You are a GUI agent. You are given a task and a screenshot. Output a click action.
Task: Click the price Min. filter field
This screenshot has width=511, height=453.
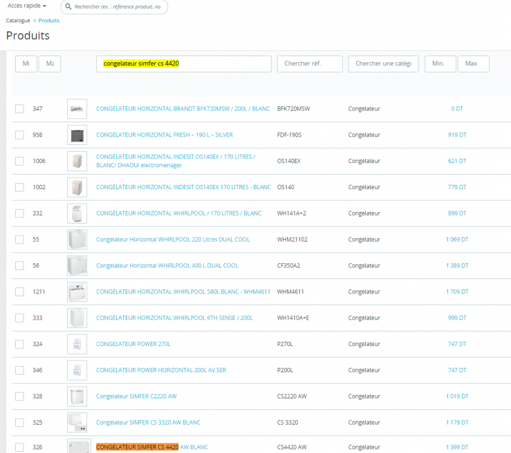pos(440,64)
